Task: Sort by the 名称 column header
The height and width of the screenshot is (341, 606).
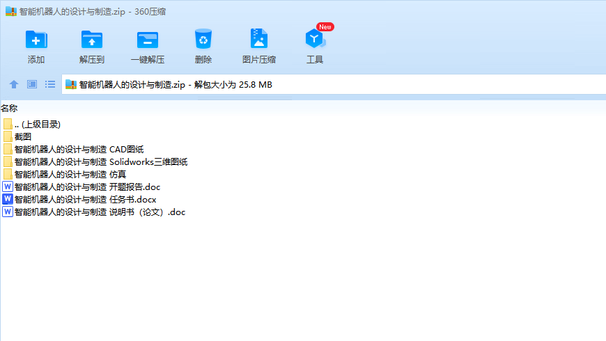Action: 9,109
